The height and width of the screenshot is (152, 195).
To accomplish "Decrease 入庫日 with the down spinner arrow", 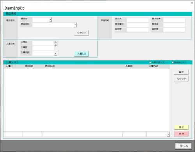I will (x=56, y=44).
